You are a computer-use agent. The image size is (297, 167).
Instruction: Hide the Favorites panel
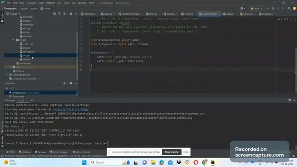tap(76, 83)
